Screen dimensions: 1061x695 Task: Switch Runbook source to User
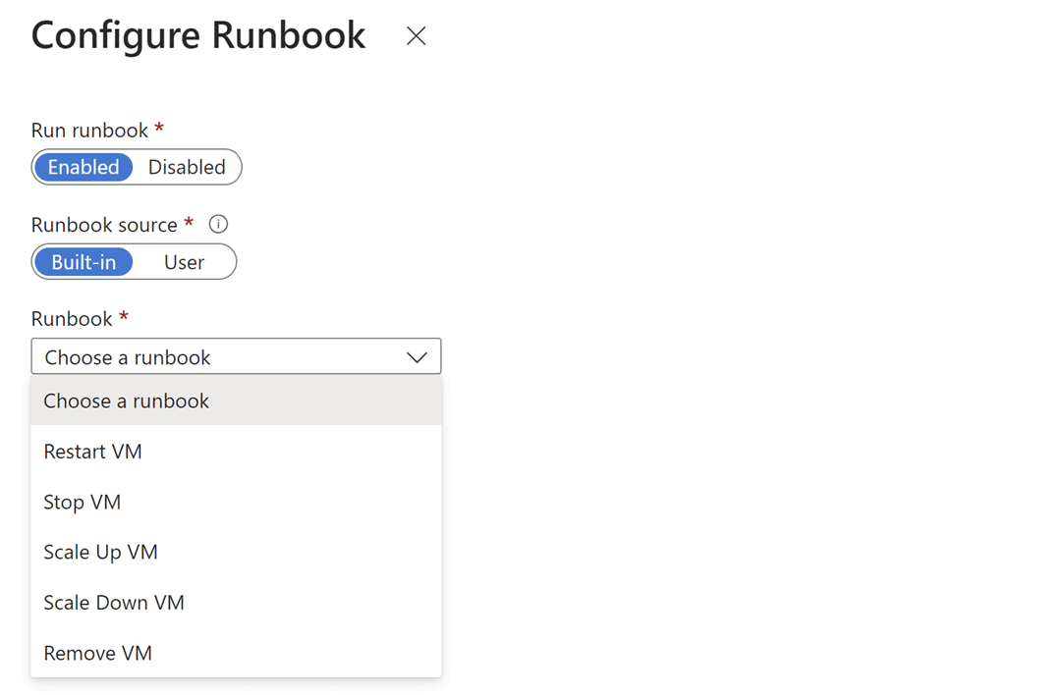coord(183,262)
